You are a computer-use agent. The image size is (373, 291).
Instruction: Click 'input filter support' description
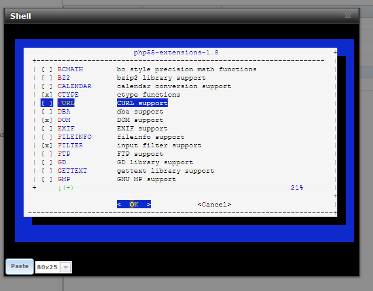pos(159,145)
